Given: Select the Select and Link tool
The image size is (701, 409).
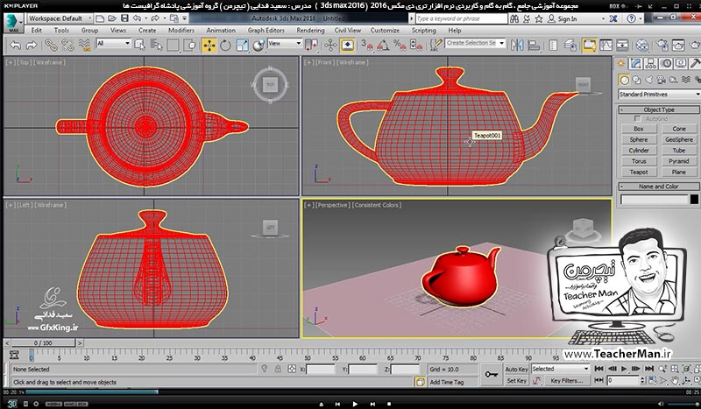Looking at the screenshot, I should click(x=51, y=46).
